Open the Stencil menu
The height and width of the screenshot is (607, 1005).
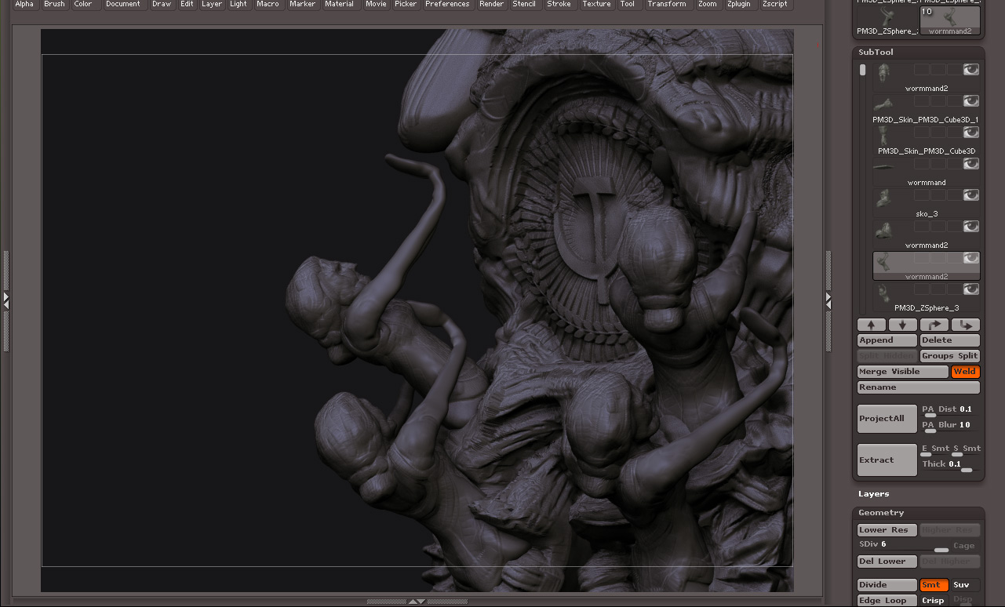[x=524, y=5]
